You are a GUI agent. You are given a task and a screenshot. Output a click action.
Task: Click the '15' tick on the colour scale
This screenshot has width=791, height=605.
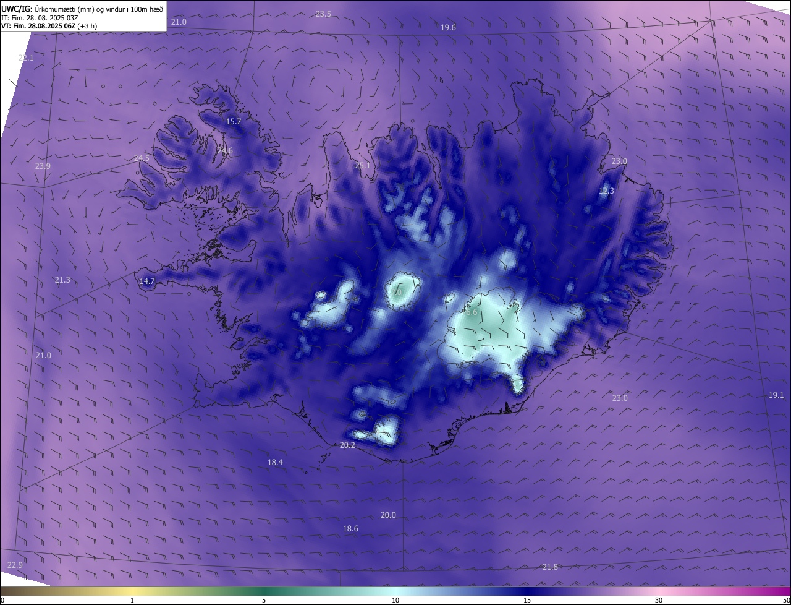[x=527, y=600]
